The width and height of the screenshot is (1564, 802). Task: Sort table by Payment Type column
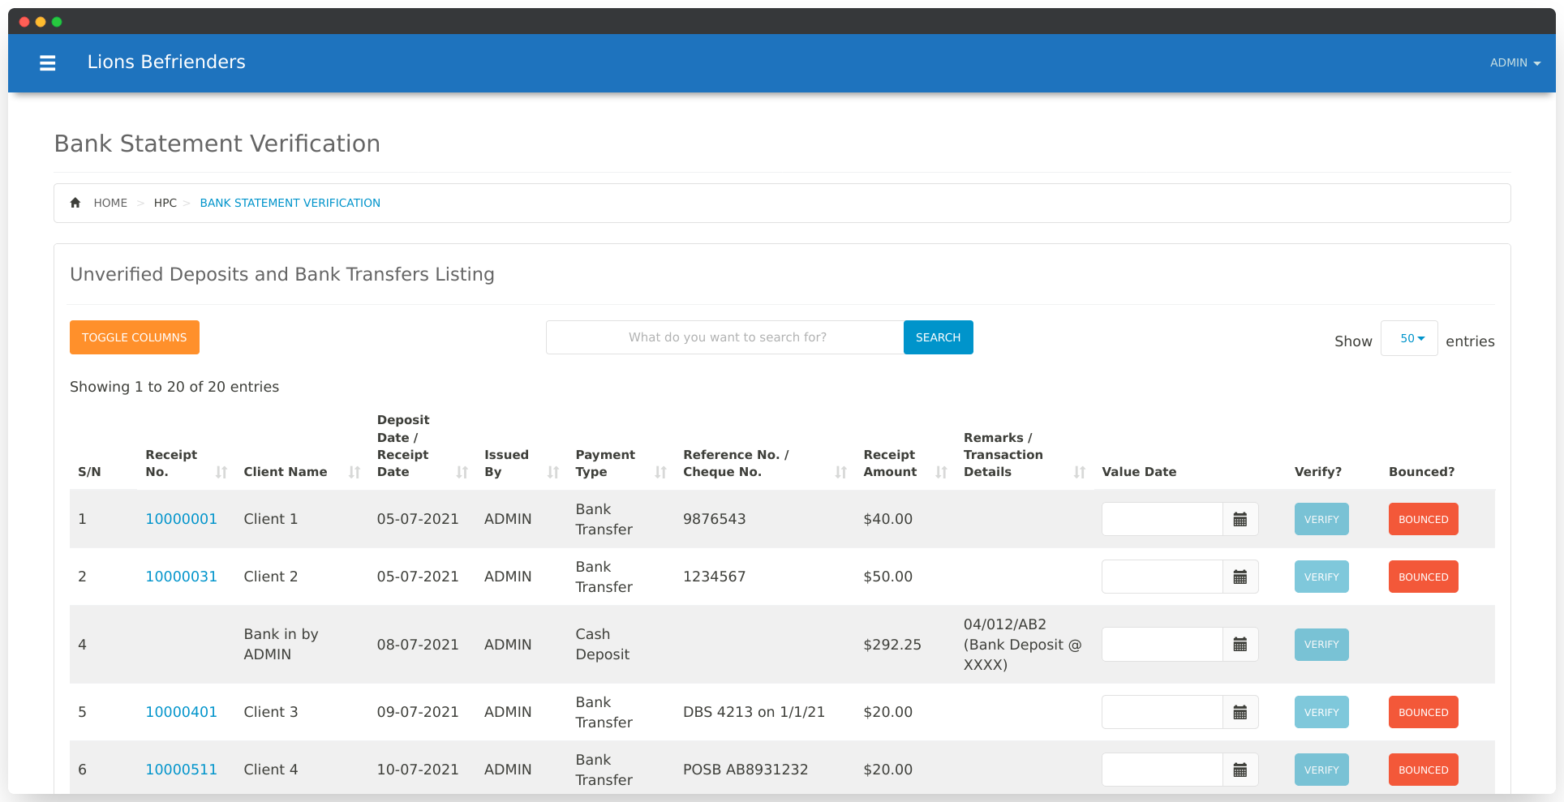[x=660, y=472]
